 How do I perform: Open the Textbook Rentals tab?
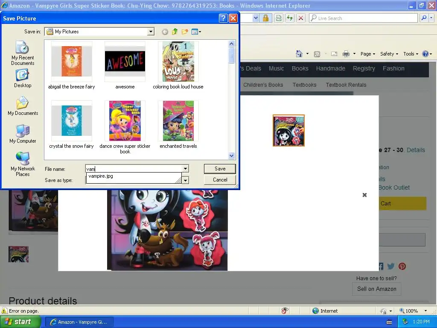point(346,85)
